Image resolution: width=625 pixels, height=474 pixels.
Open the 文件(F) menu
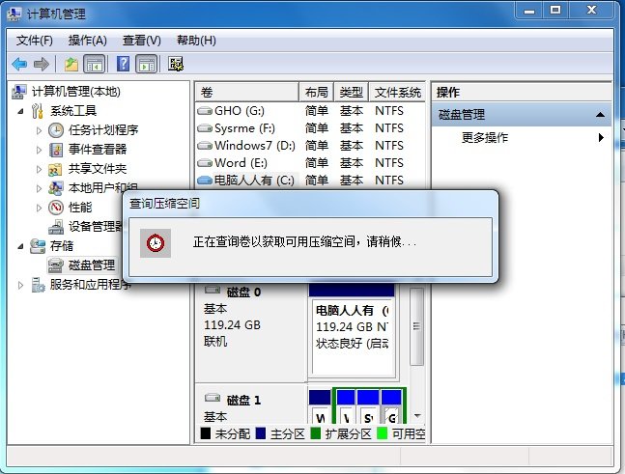tap(34, 41)
